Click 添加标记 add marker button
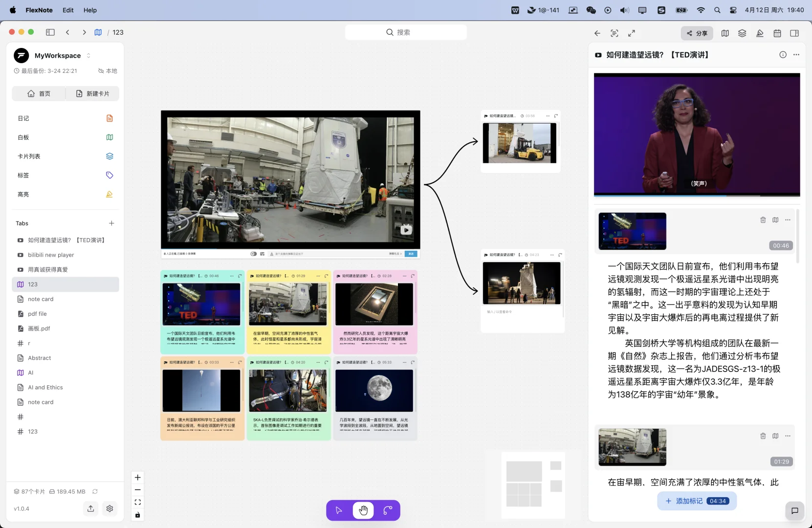This screenshot has width=812, height=528. click(x=697, y=501)
